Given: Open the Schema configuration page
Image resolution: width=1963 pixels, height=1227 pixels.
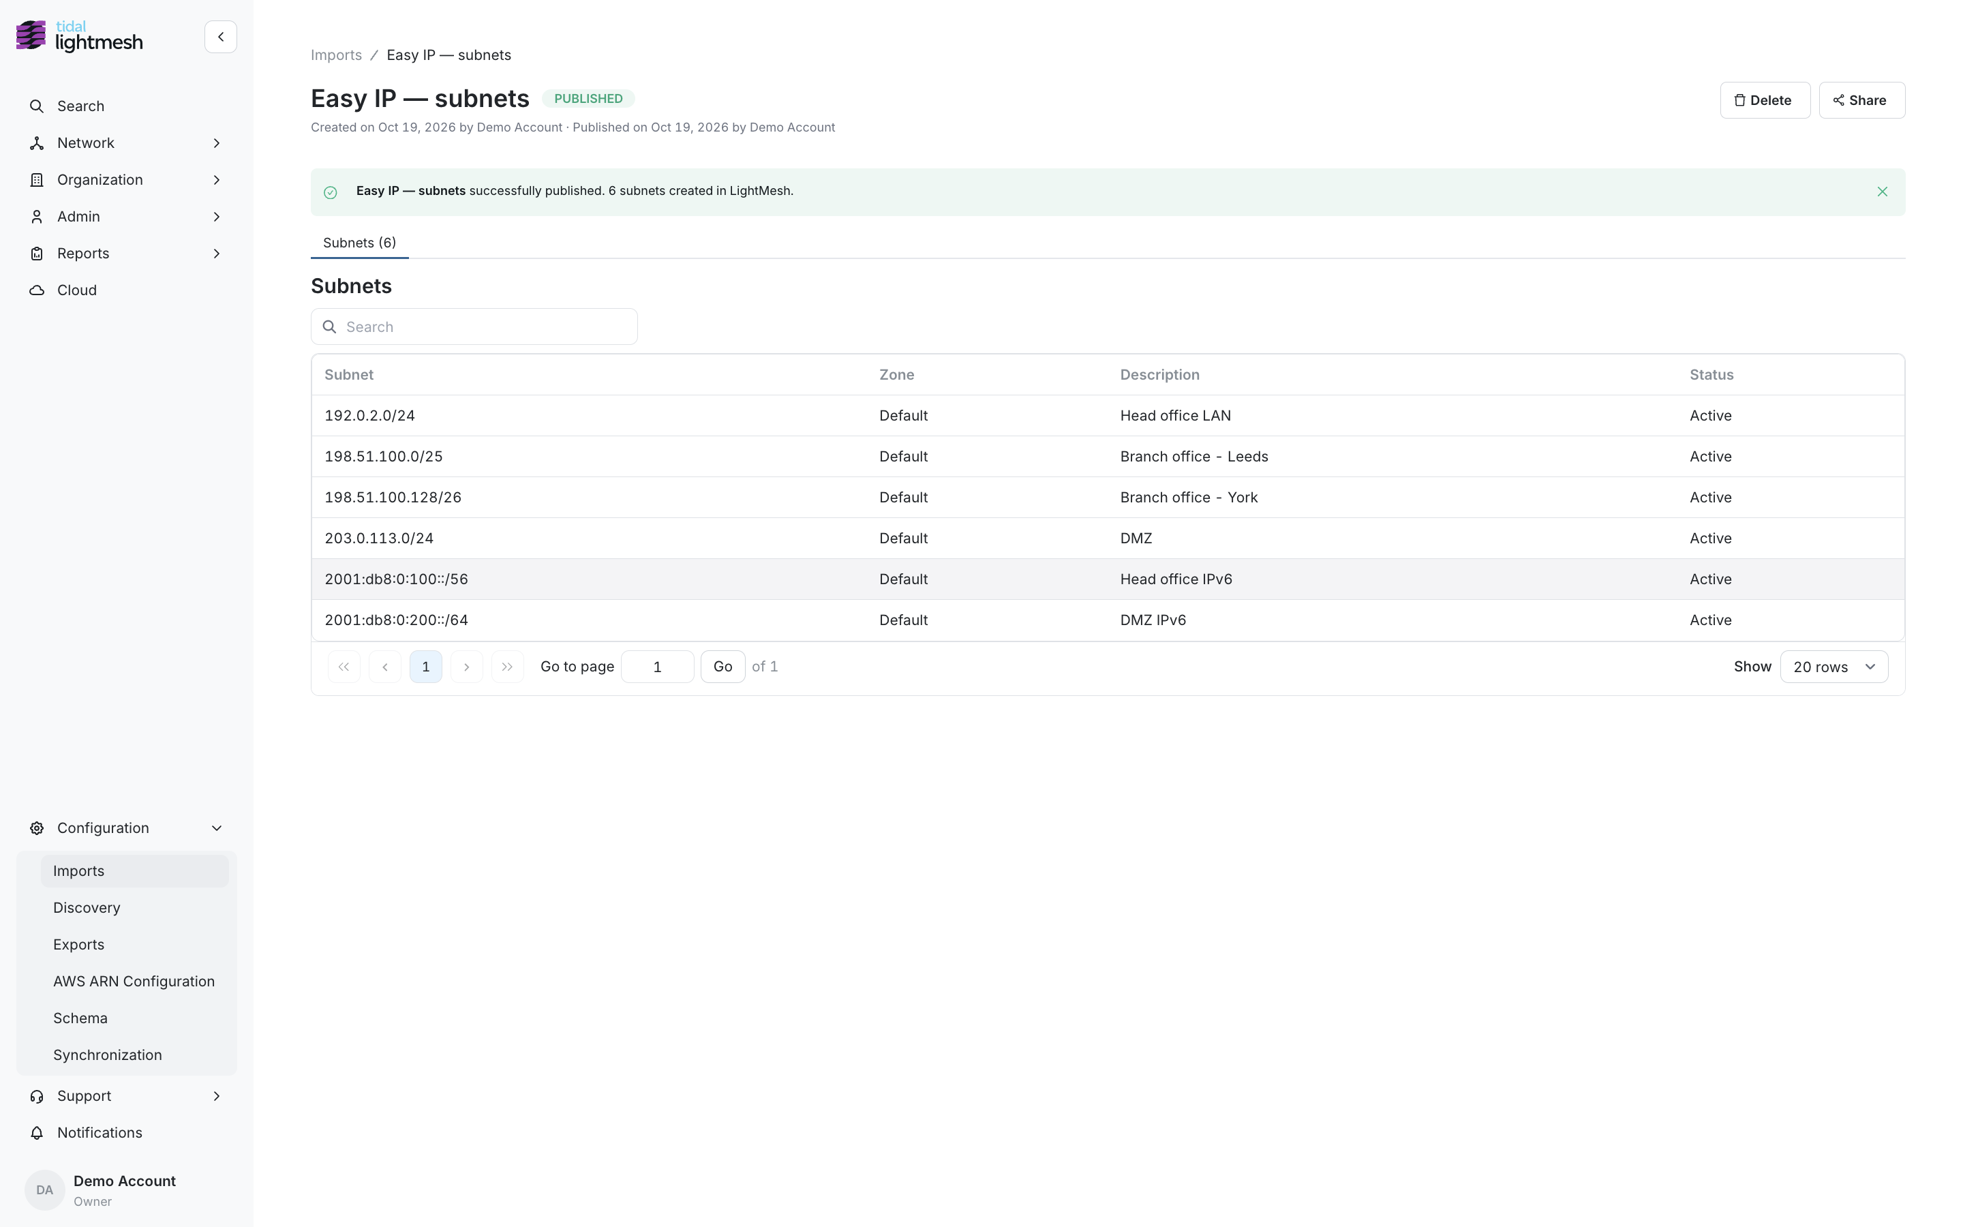Looking at the screenshot, I should 135,1018.
